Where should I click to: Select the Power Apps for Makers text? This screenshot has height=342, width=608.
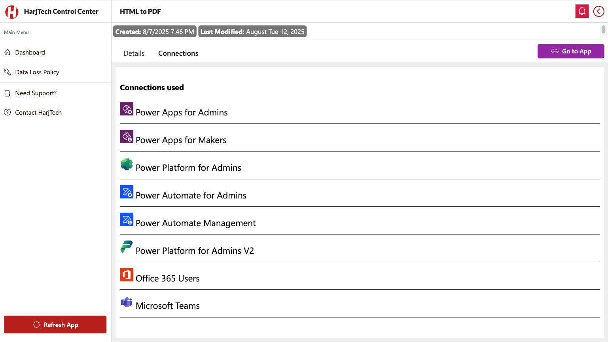tap(181, 140)
